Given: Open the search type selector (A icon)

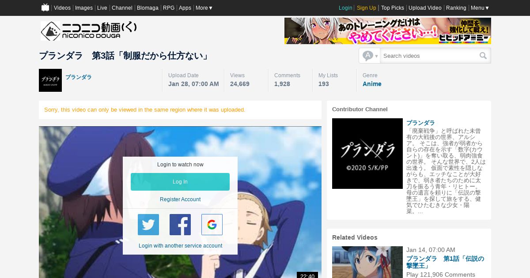Looking at the screenshot, I should [370, 56].
